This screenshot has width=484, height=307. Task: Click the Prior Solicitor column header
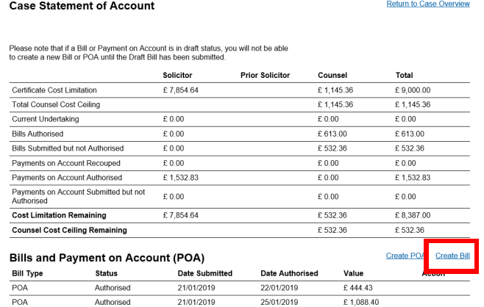[265, 76]
